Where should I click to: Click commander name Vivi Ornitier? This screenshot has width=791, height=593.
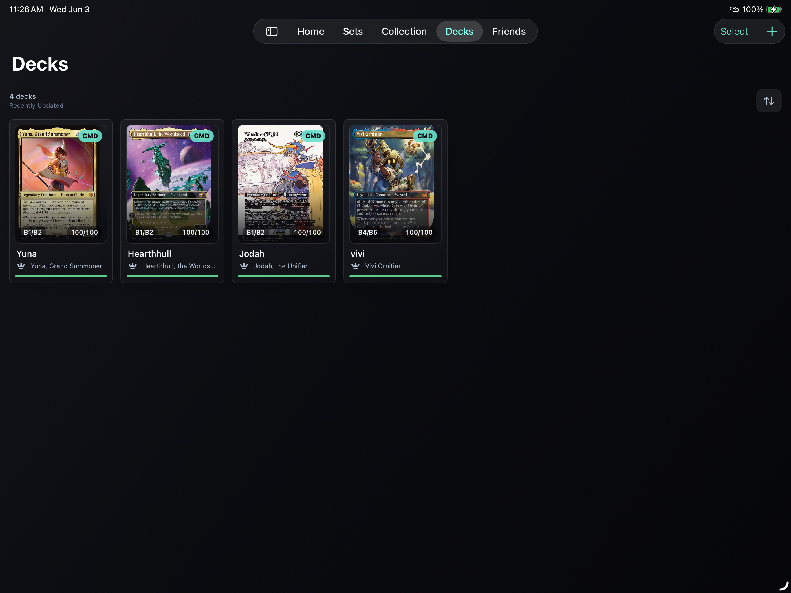383,266
